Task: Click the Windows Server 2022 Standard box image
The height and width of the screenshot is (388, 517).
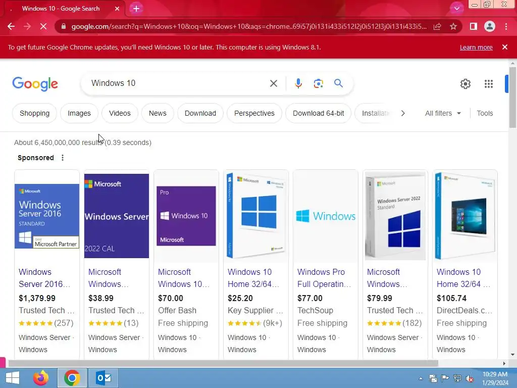Action: pyautogui.click(x=395, y=216)
